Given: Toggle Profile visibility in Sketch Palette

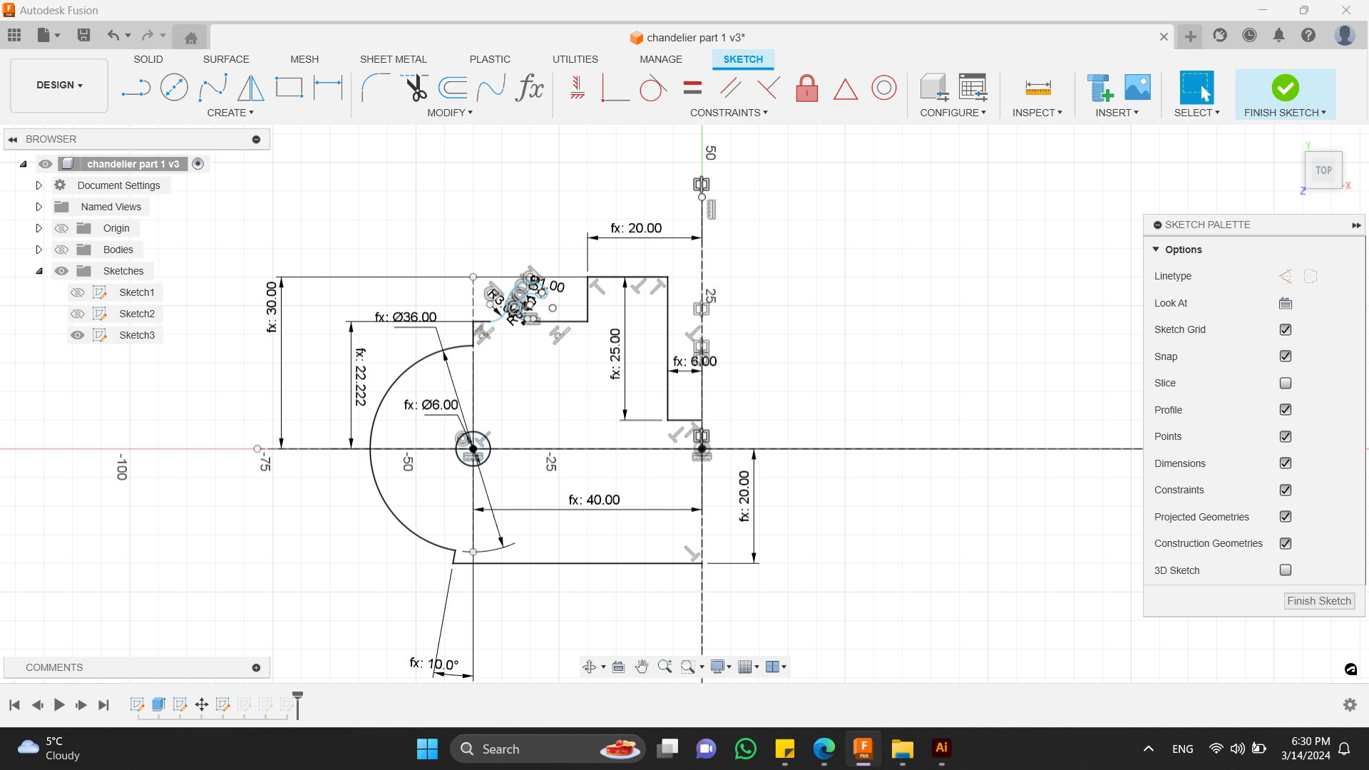Looking at the screenshot, I should (1286, 409).
